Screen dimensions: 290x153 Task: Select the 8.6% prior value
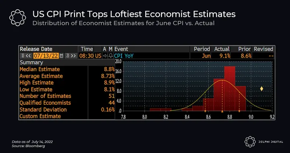click(x=246, y=56)
